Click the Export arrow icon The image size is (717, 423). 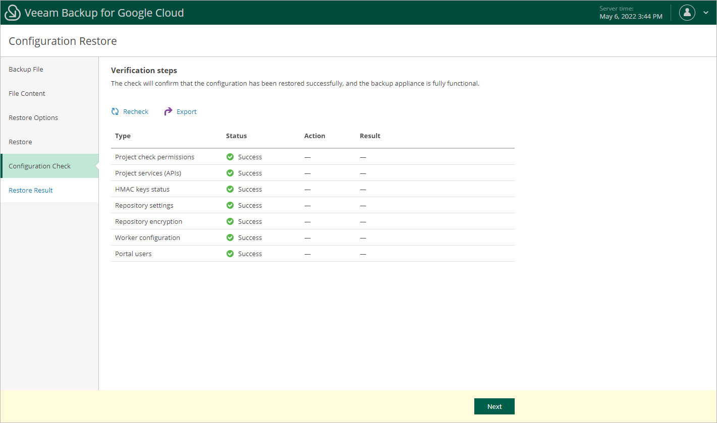pyautogui.click(x=169, y=111)
